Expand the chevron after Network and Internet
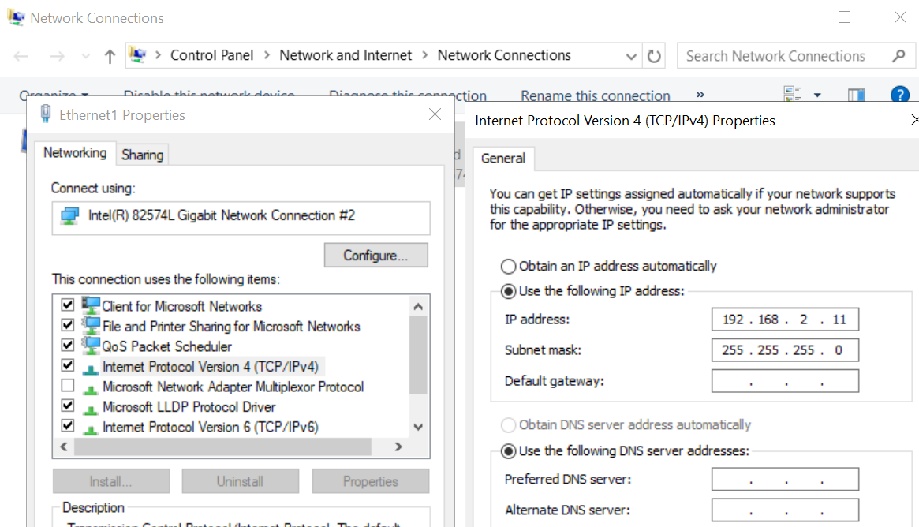Screen dimensions: 919x527 pos(425,55)
